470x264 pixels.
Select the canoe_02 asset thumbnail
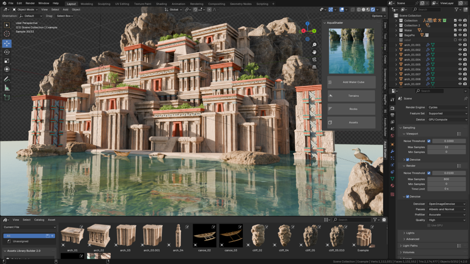click(204, 236)
